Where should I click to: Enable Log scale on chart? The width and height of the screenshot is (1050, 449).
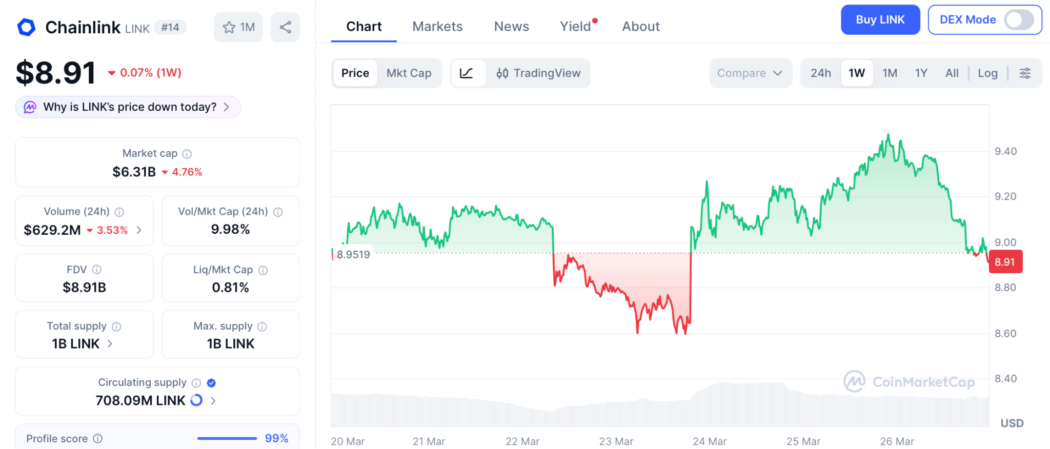(x=987, y=73)
